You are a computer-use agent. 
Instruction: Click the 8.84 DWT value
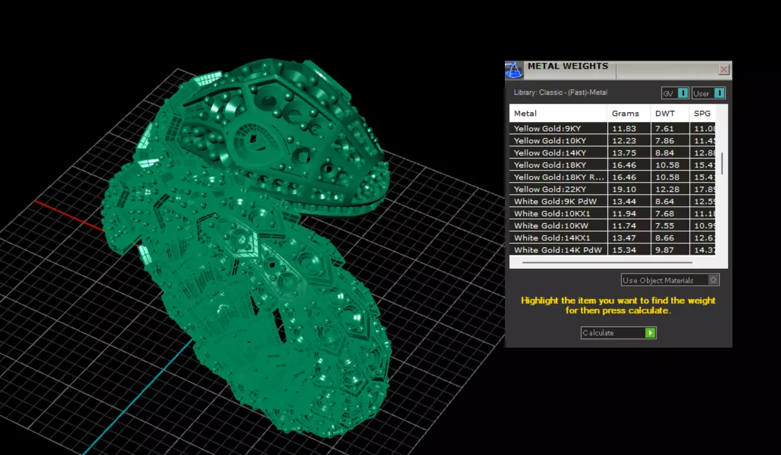tap(664, 153)
